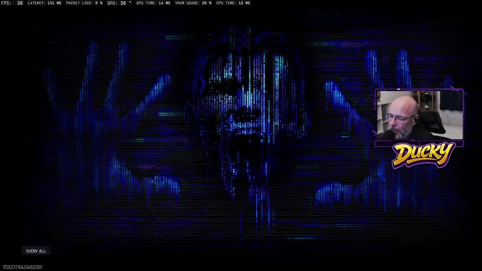Click the GPU value 36

pos(123,3)
